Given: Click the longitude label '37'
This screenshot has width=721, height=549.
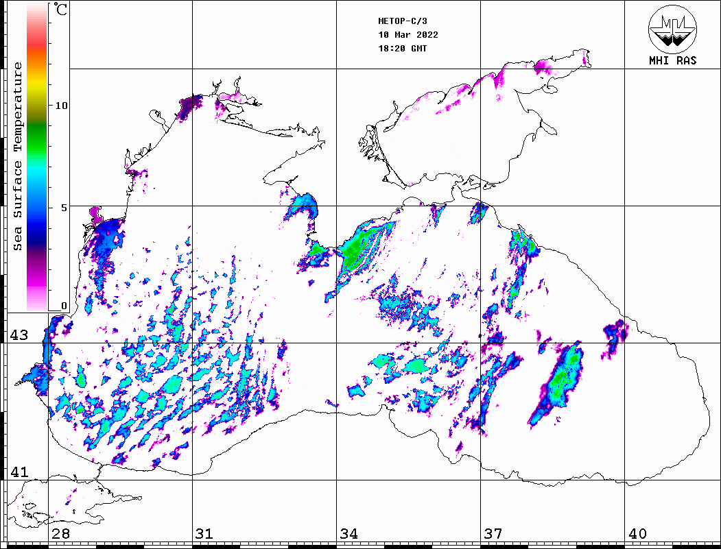Looking at the screenshot, I should point(493,534).
